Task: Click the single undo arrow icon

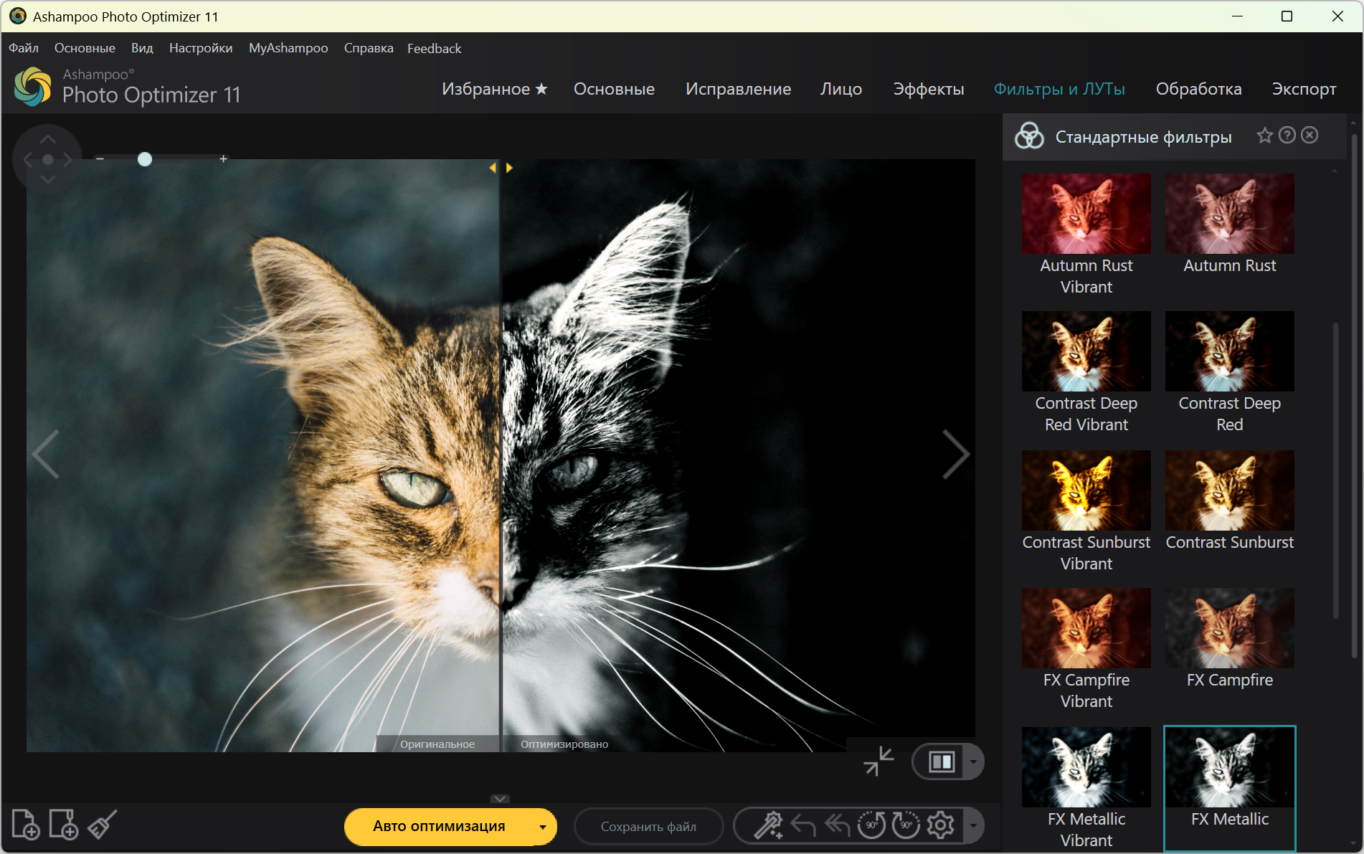Action: (803, 826)
